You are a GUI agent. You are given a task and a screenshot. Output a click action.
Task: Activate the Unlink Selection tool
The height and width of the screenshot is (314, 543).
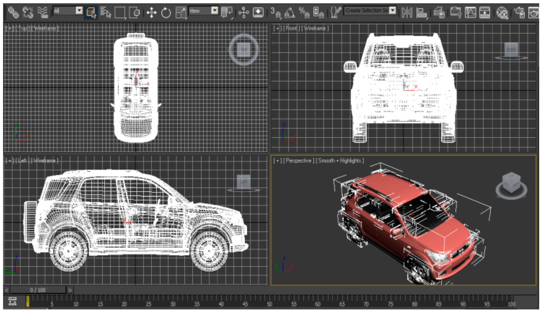pyautogui.click(x=28, y=12)
